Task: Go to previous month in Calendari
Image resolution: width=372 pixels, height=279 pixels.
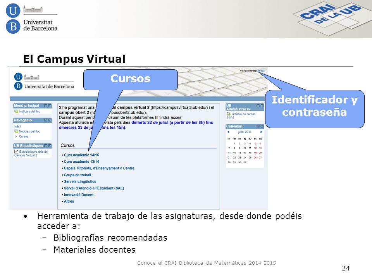Action: point(228,132)
